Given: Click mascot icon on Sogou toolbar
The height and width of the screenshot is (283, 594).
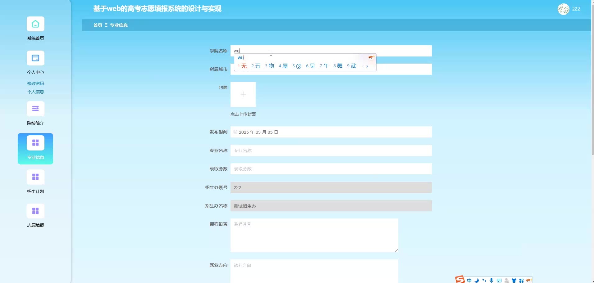Looking at the screenshot, I should click(x=529, y=281).
